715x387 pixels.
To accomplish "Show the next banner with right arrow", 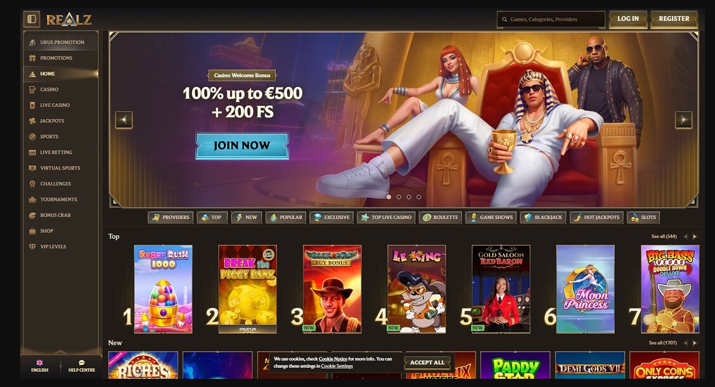I will tap(683, 120).
